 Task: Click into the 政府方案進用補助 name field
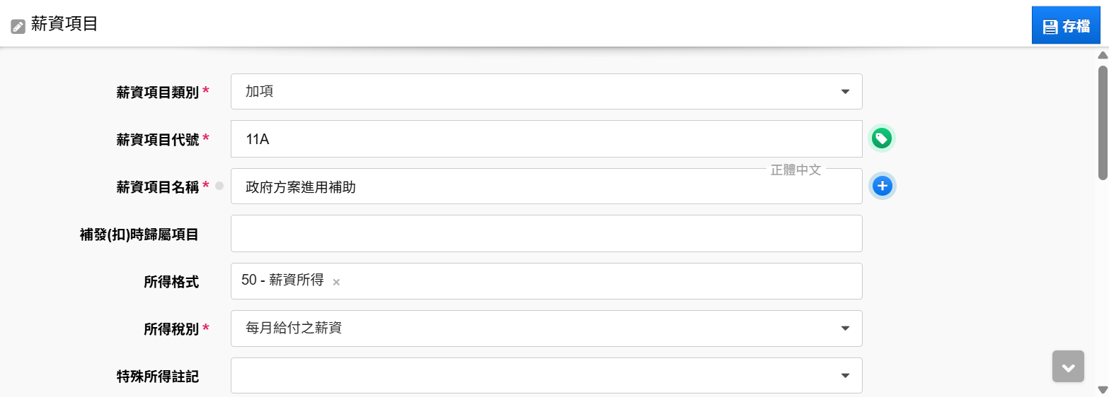546,186
